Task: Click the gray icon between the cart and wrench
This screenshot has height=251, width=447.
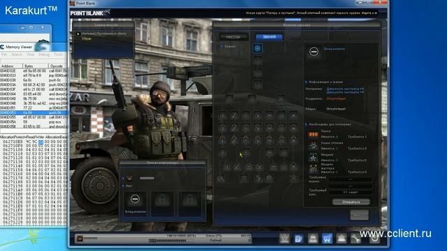Action: [342, 238]
